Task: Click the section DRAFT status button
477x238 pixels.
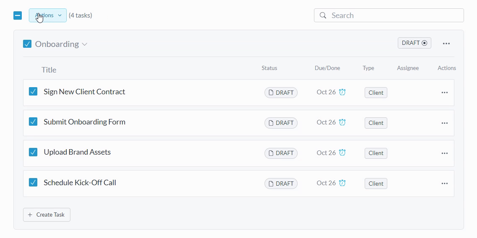Action: coord(414,43)
